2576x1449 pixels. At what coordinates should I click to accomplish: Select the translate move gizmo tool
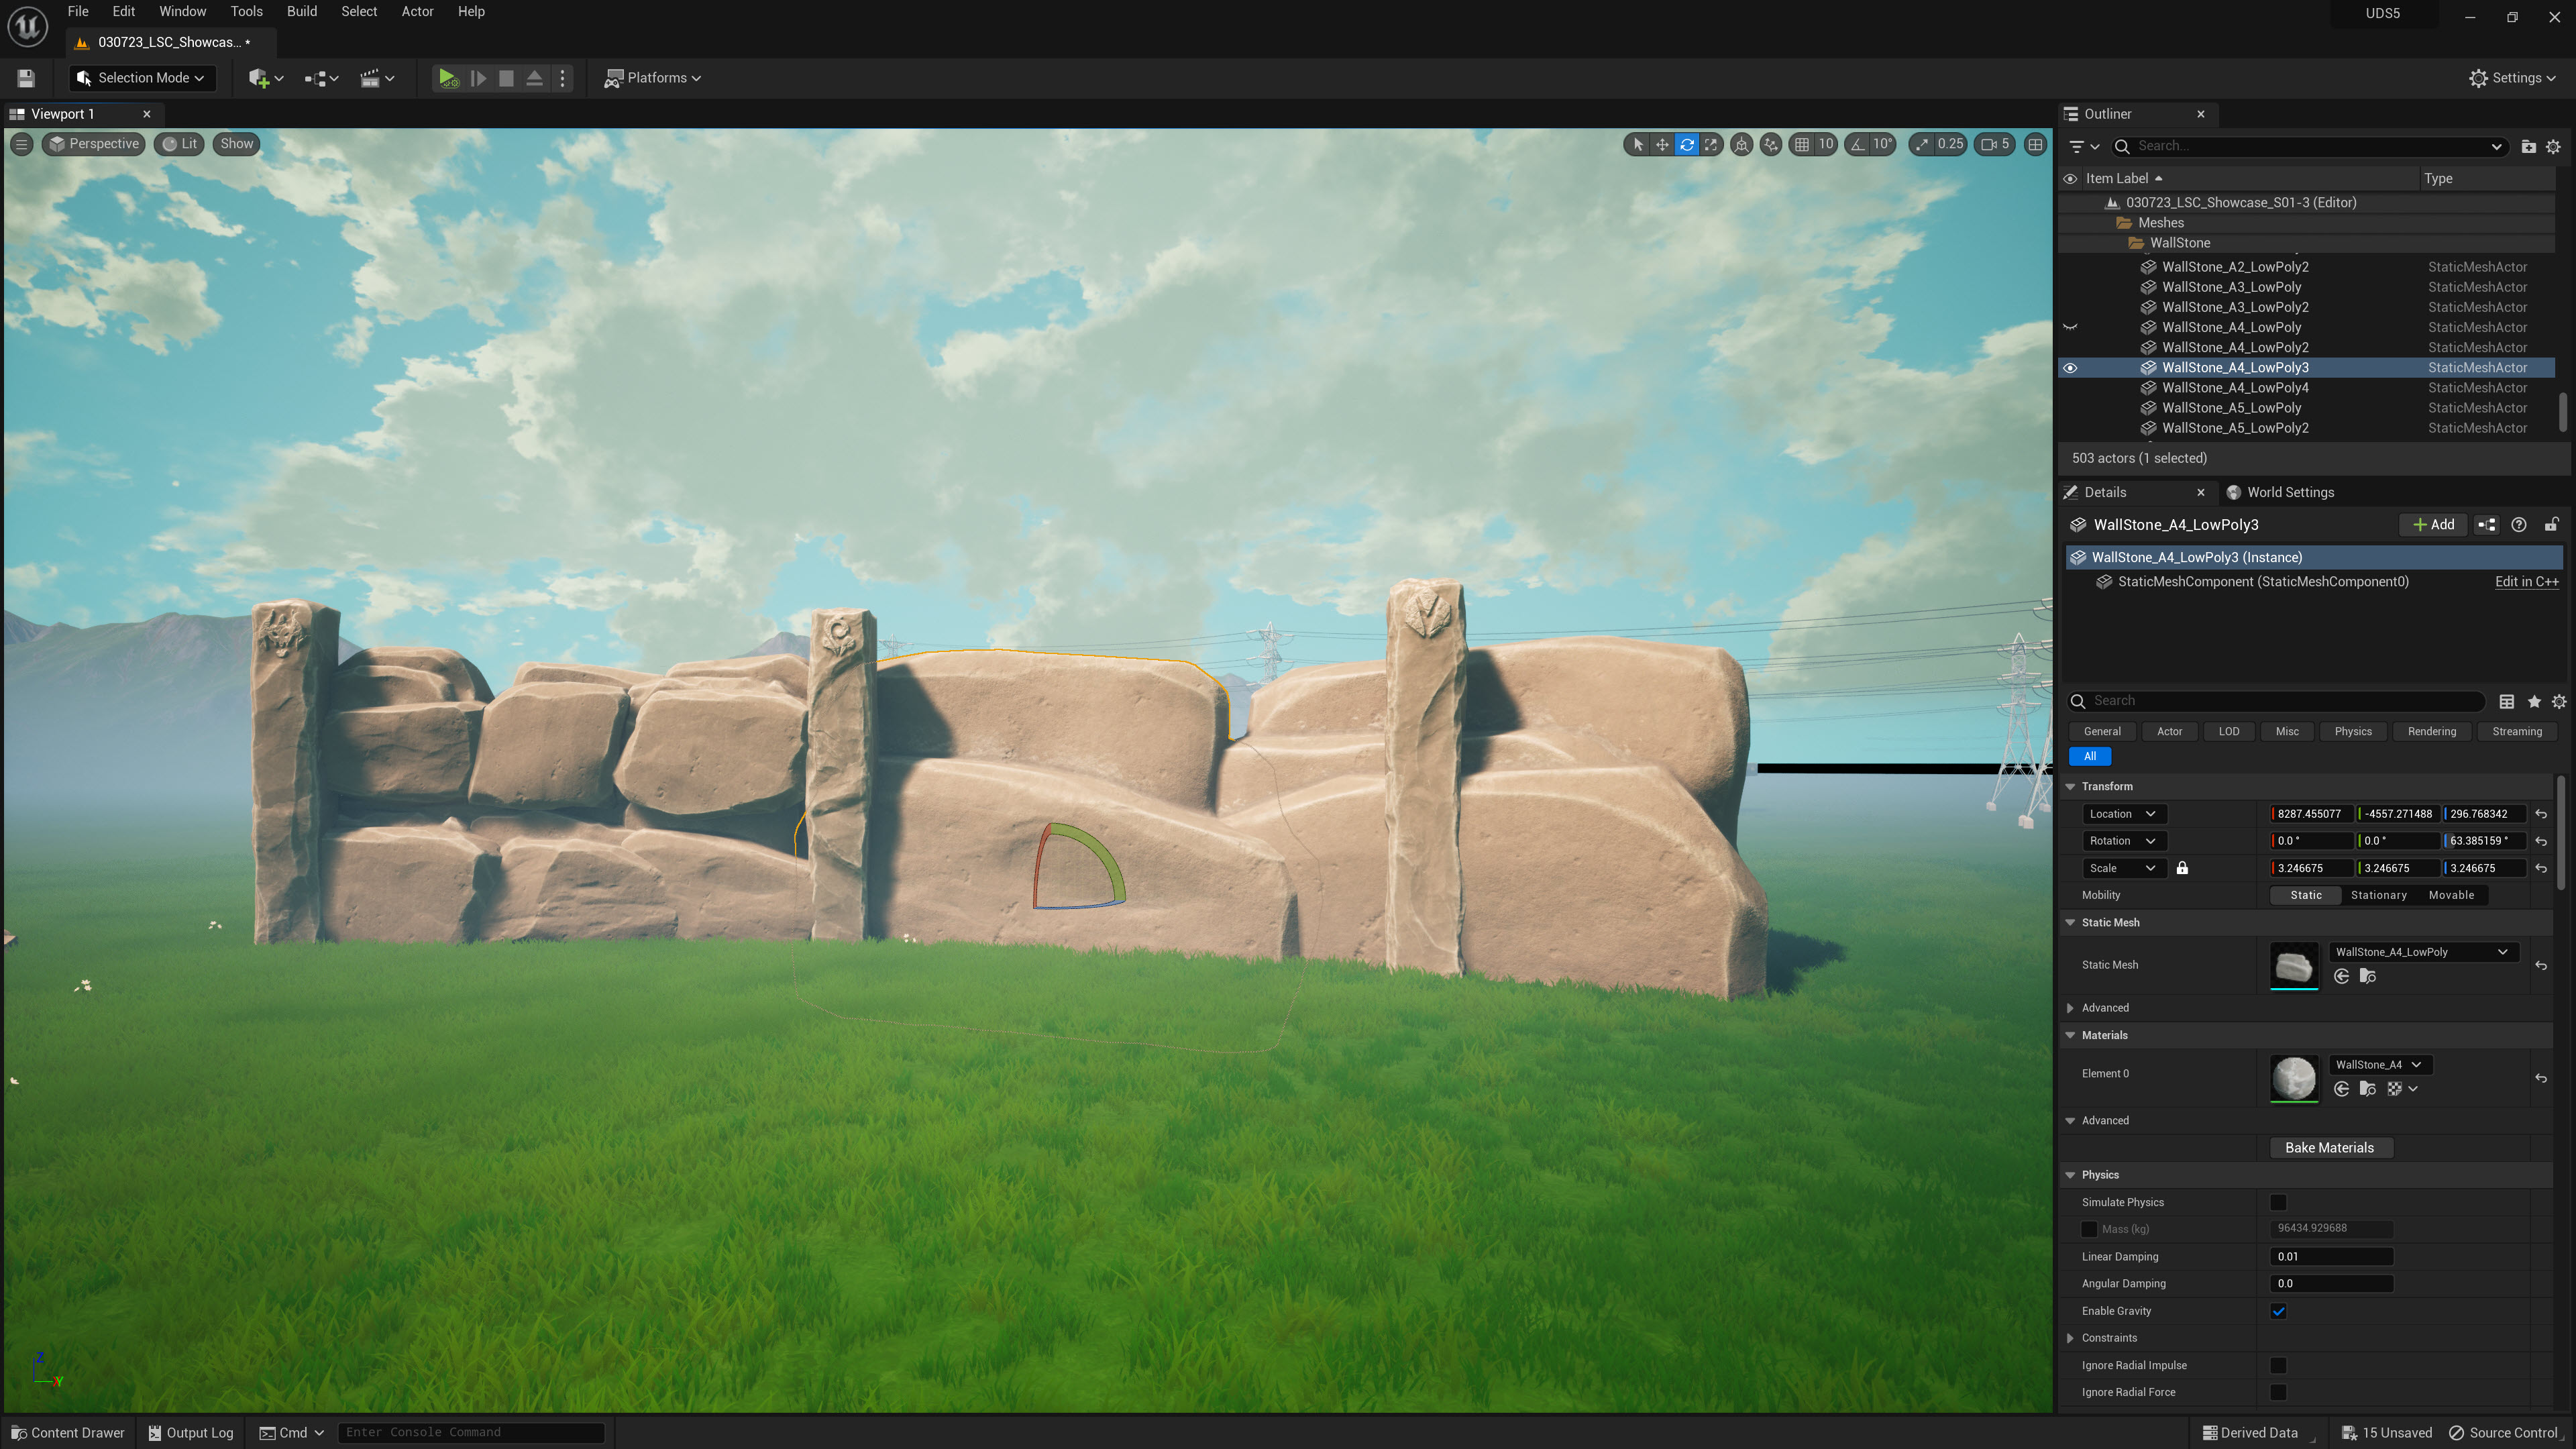coord(1662,144)
